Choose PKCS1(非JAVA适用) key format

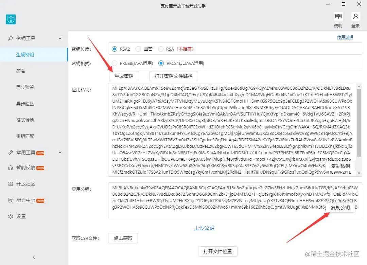(x=161, y=63)
